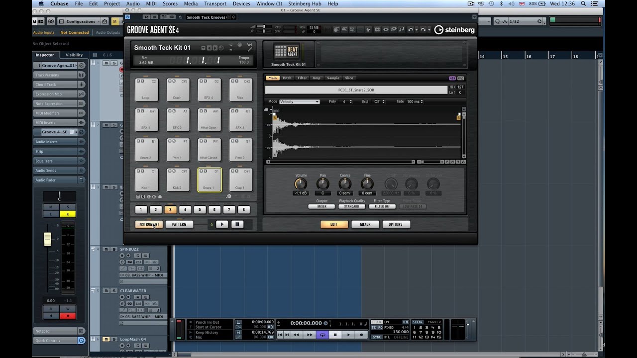
Task: Click the Inspector channel volume fader
Action: (48, 239)
